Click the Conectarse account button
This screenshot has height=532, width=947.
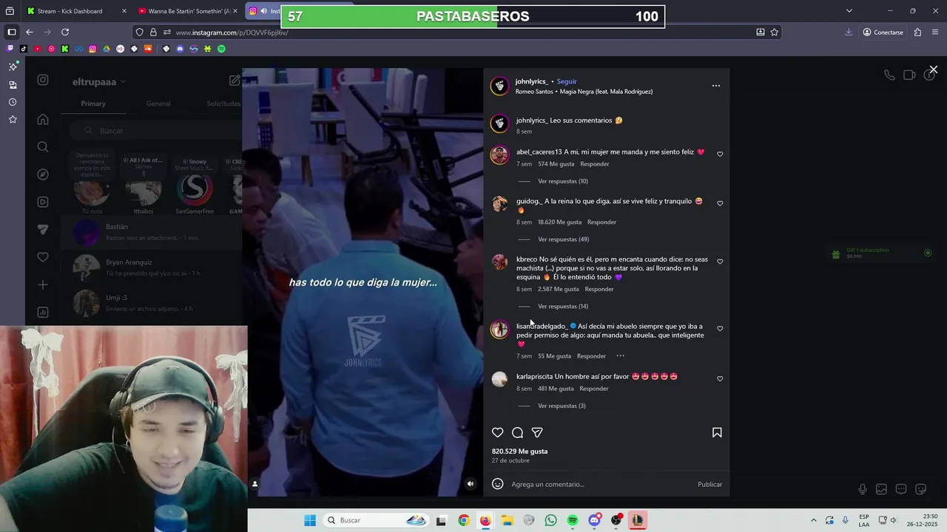pyautogui.click(x=883, y=33)
